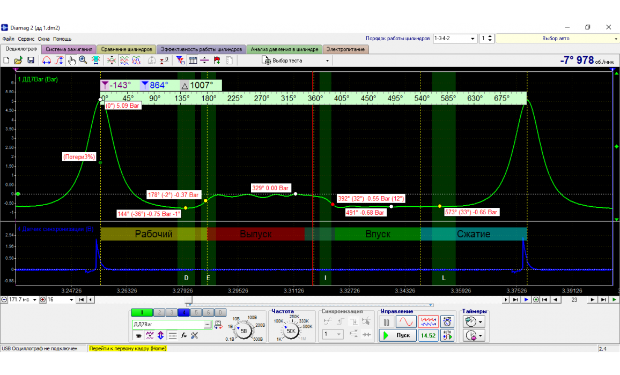Toggle channel visibility eye icon
620x375 pixels.
tap(138, 336)
